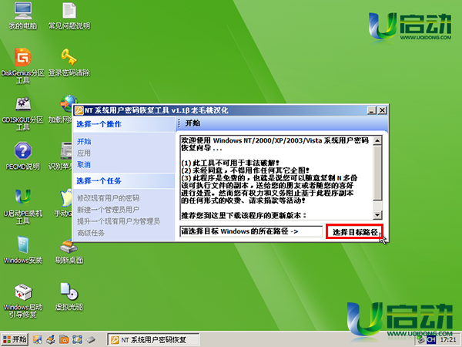Screen dimensions: 462x347
Task: Open the 我的电脑 desktop icon
Action: 23,16
